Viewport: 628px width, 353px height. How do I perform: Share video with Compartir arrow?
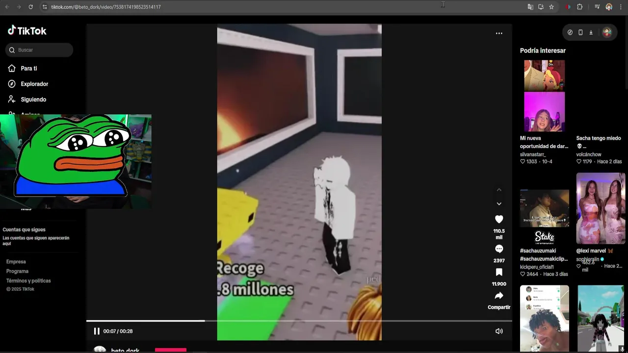pyautogui.click(x=499, y=296)
